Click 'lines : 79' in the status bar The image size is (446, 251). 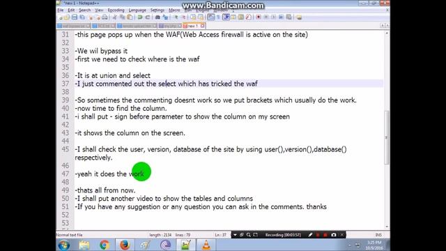tap(183, 235)
